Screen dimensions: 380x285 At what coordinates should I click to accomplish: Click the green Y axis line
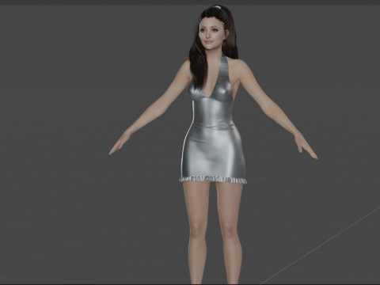click(321, 246)
